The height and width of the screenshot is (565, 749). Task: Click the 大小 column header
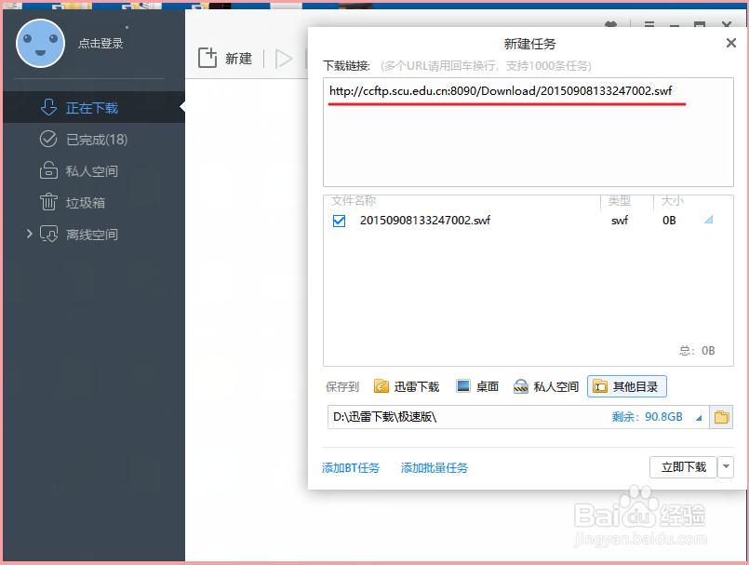pyautogui.click(x=672, y=201)
